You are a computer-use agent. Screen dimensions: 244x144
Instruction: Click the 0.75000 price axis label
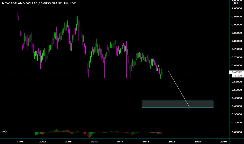tap(236, 49)
